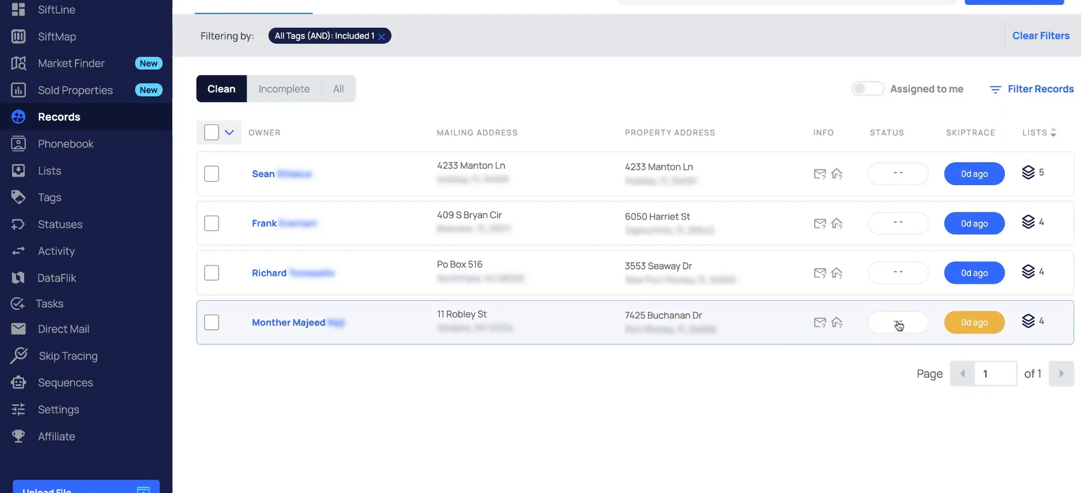Screen dimensions: 1081x493
Task: Click lists stack icon in Richard's row
Action: tap(1028, 272)
